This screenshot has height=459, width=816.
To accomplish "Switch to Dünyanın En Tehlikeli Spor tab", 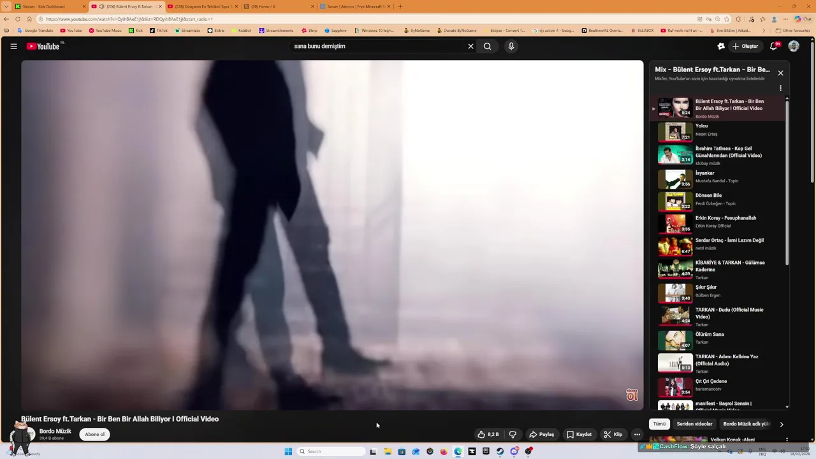I will click(x=203, y=6).
